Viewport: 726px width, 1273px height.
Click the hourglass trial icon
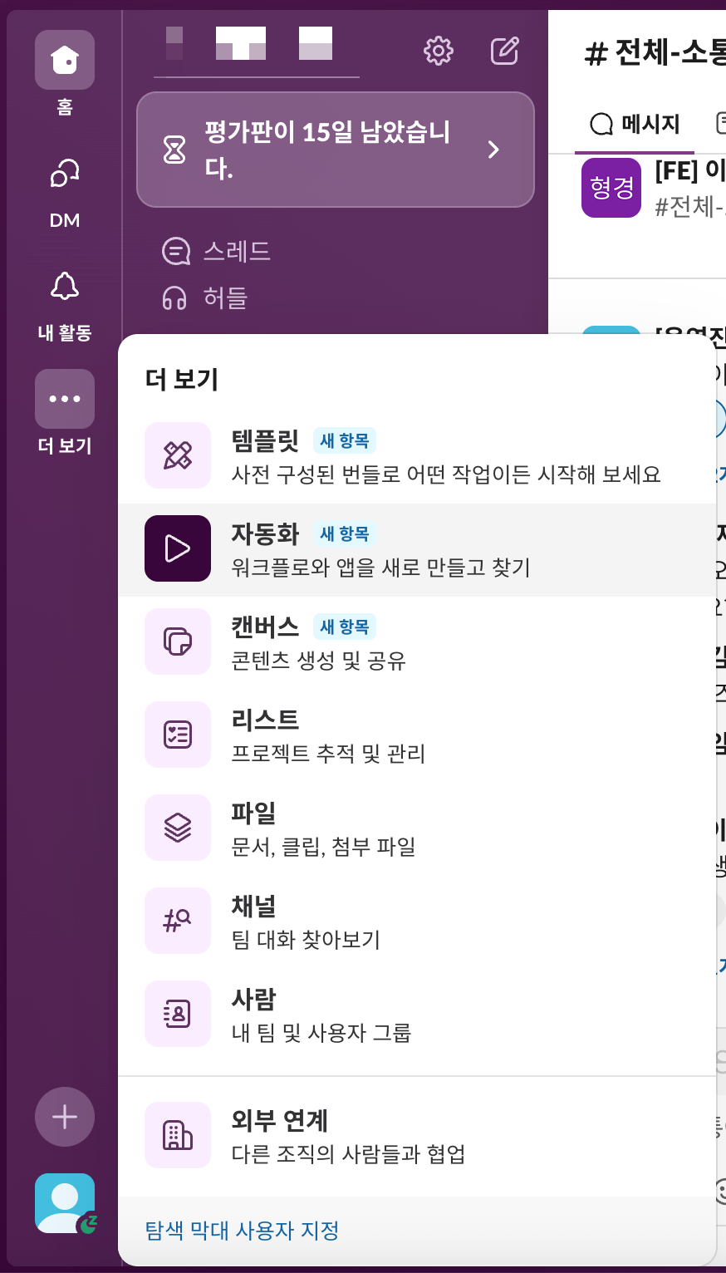pos(174,150)
